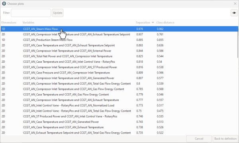Click the eye visibility icon button
The width and height of the screenshot is (239, 143).
click(x=234, y=13)
